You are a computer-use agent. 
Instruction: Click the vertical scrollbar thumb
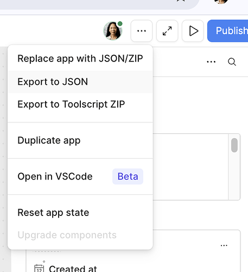[234, 145]
